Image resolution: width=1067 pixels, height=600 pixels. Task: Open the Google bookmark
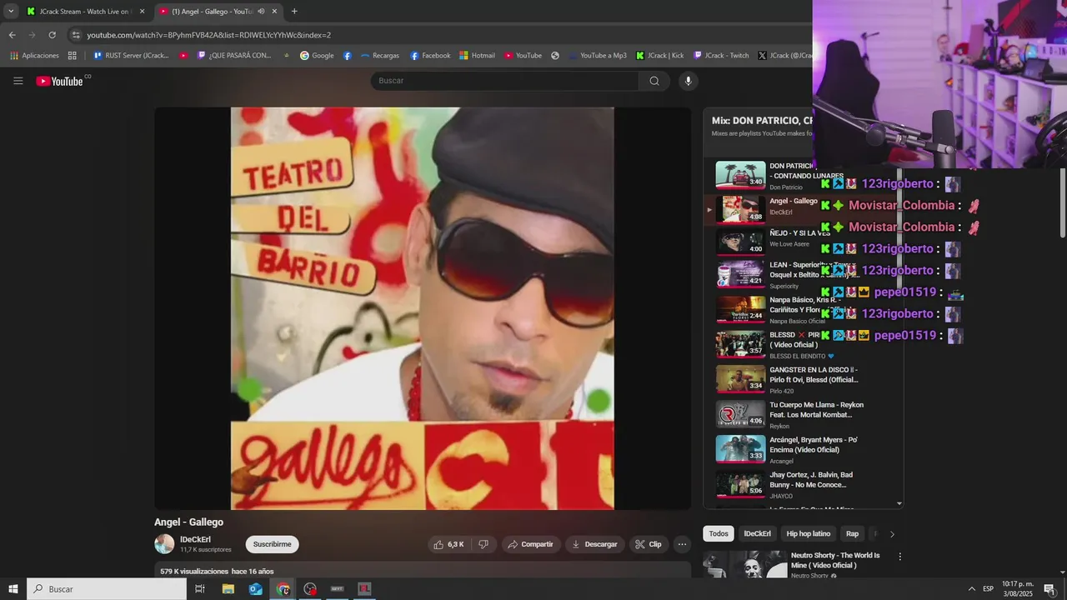(x=317, y=56)
